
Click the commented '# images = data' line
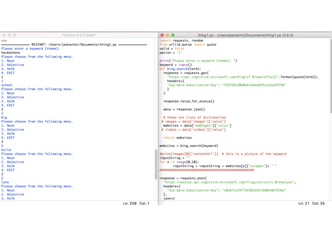click(193, 121)
